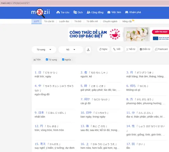Click meaning 'tròn; vòng tròn, hình tròn'
Screen dimensions: 169x152
click(x=49, y=130)
